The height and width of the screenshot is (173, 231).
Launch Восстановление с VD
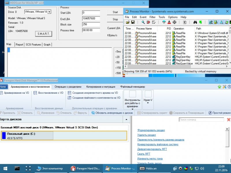[49, 93]
